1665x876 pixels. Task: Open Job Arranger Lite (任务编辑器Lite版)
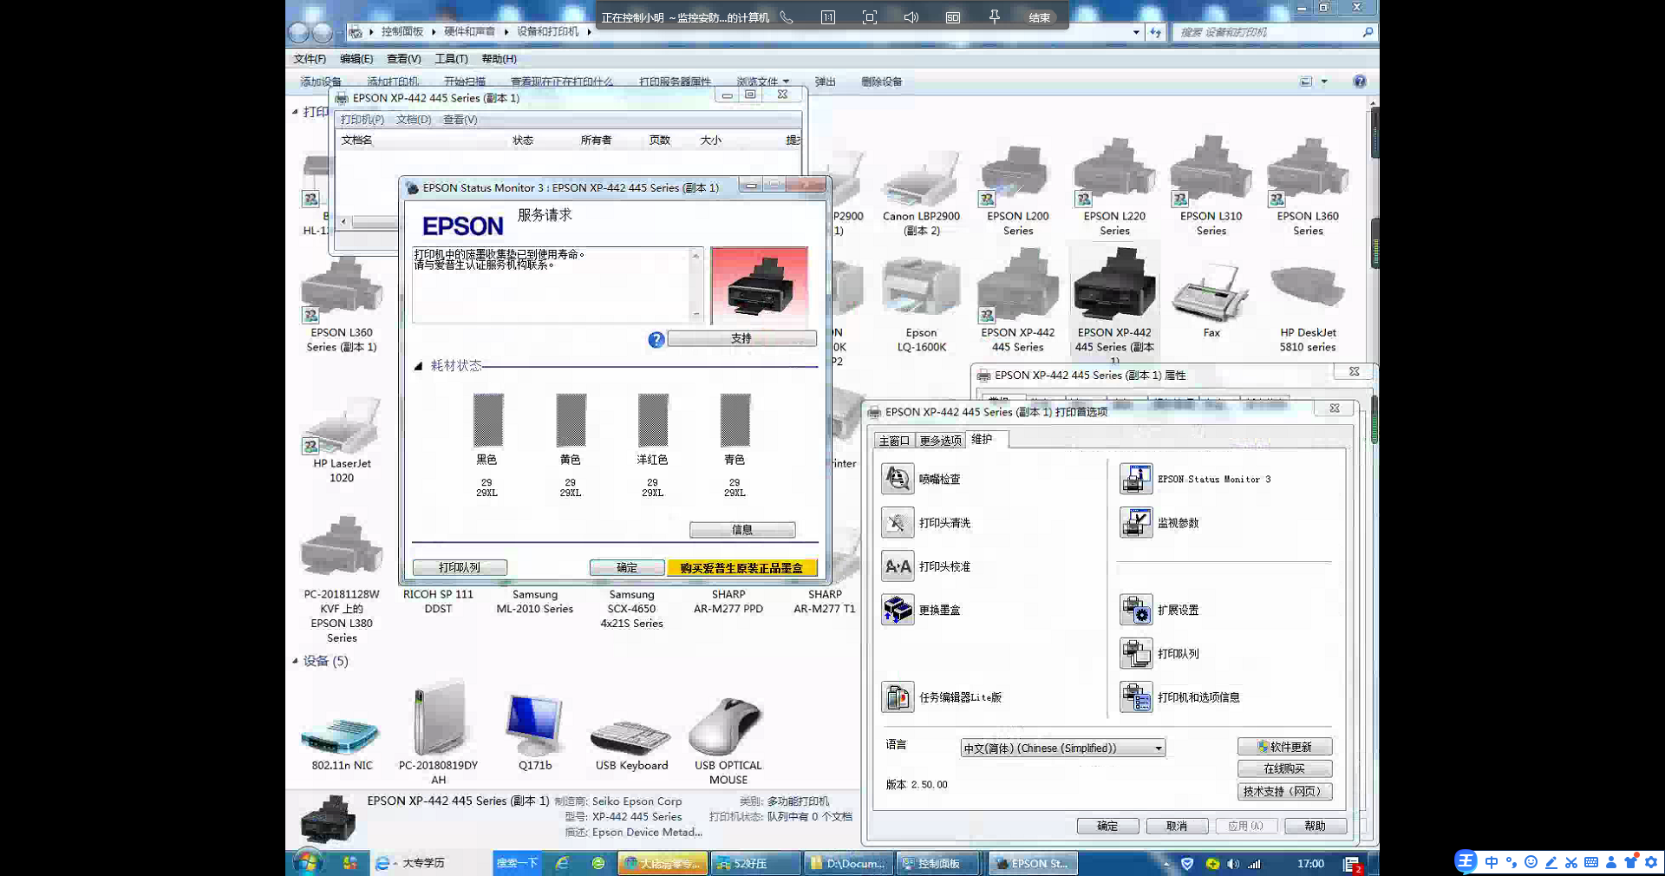pos(898,697)
